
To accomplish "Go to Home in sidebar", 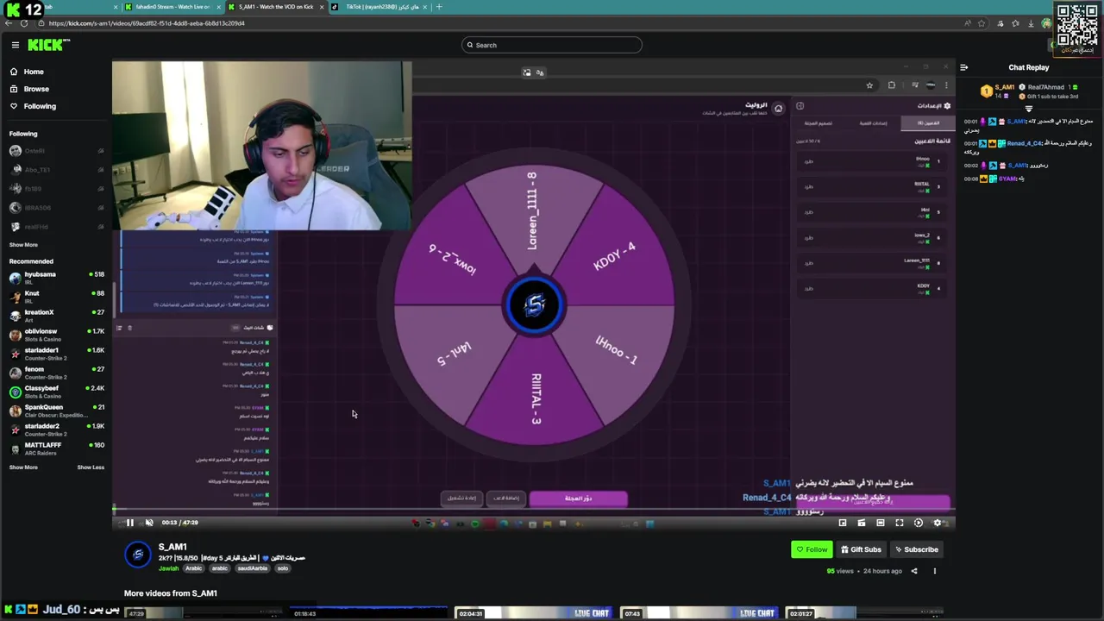I will pyautogui.click(x=34, y=72).
